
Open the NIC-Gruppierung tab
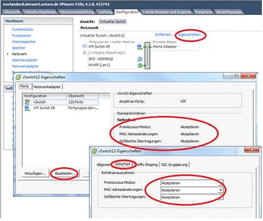pyautogui.click(x=174, y=165)
